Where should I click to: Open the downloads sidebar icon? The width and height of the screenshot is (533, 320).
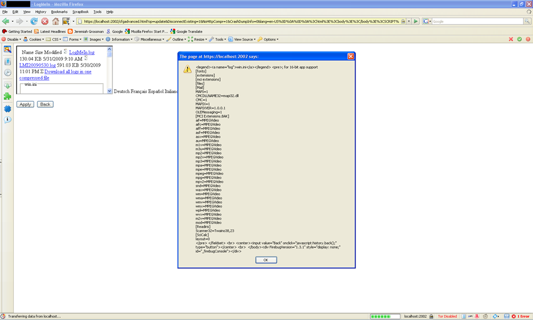(x=7, y=85)
